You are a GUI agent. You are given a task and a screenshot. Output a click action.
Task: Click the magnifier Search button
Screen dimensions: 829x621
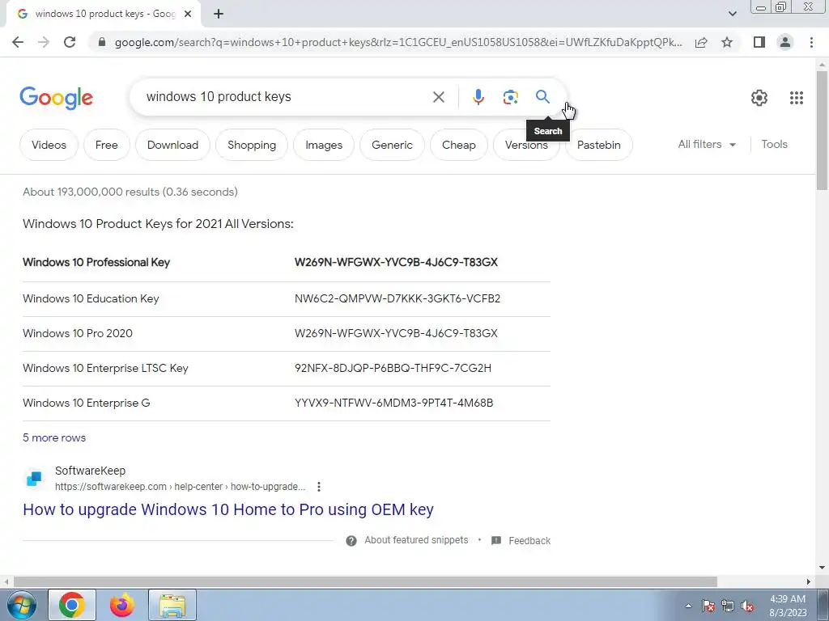[x=542, y=97]
